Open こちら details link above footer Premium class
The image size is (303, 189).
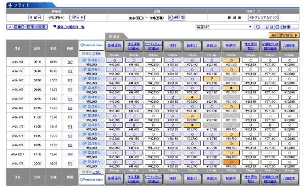click(x=96, y=172)
